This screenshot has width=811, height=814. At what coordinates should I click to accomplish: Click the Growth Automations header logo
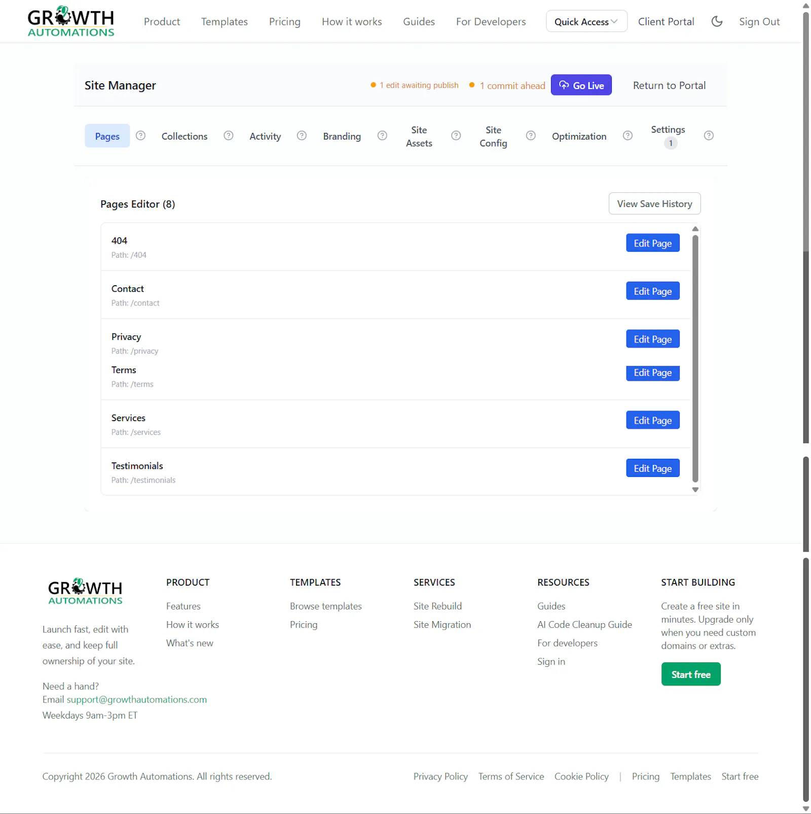71,21
